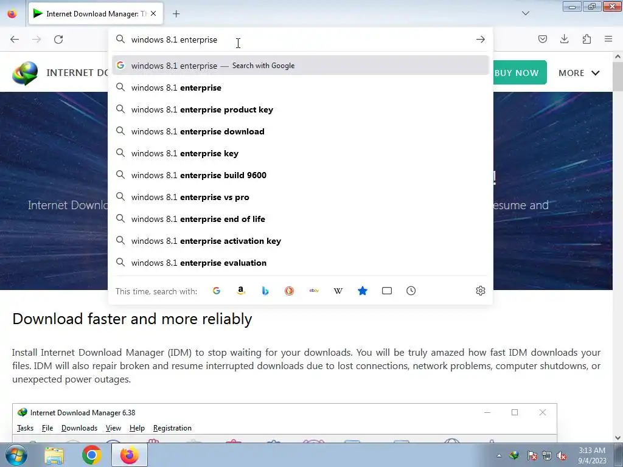Click the page vertical scrollbar thumb
Viewport: 623px width, 467px height.
(x=618, y=76)
